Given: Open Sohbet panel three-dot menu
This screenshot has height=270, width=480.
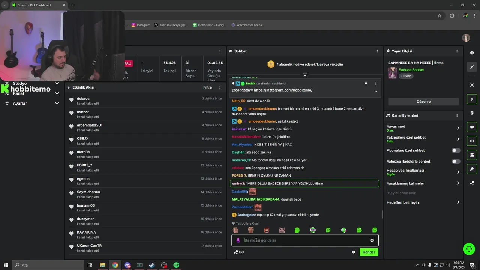Looking at the screenshot, I should [x=377, y=51].
